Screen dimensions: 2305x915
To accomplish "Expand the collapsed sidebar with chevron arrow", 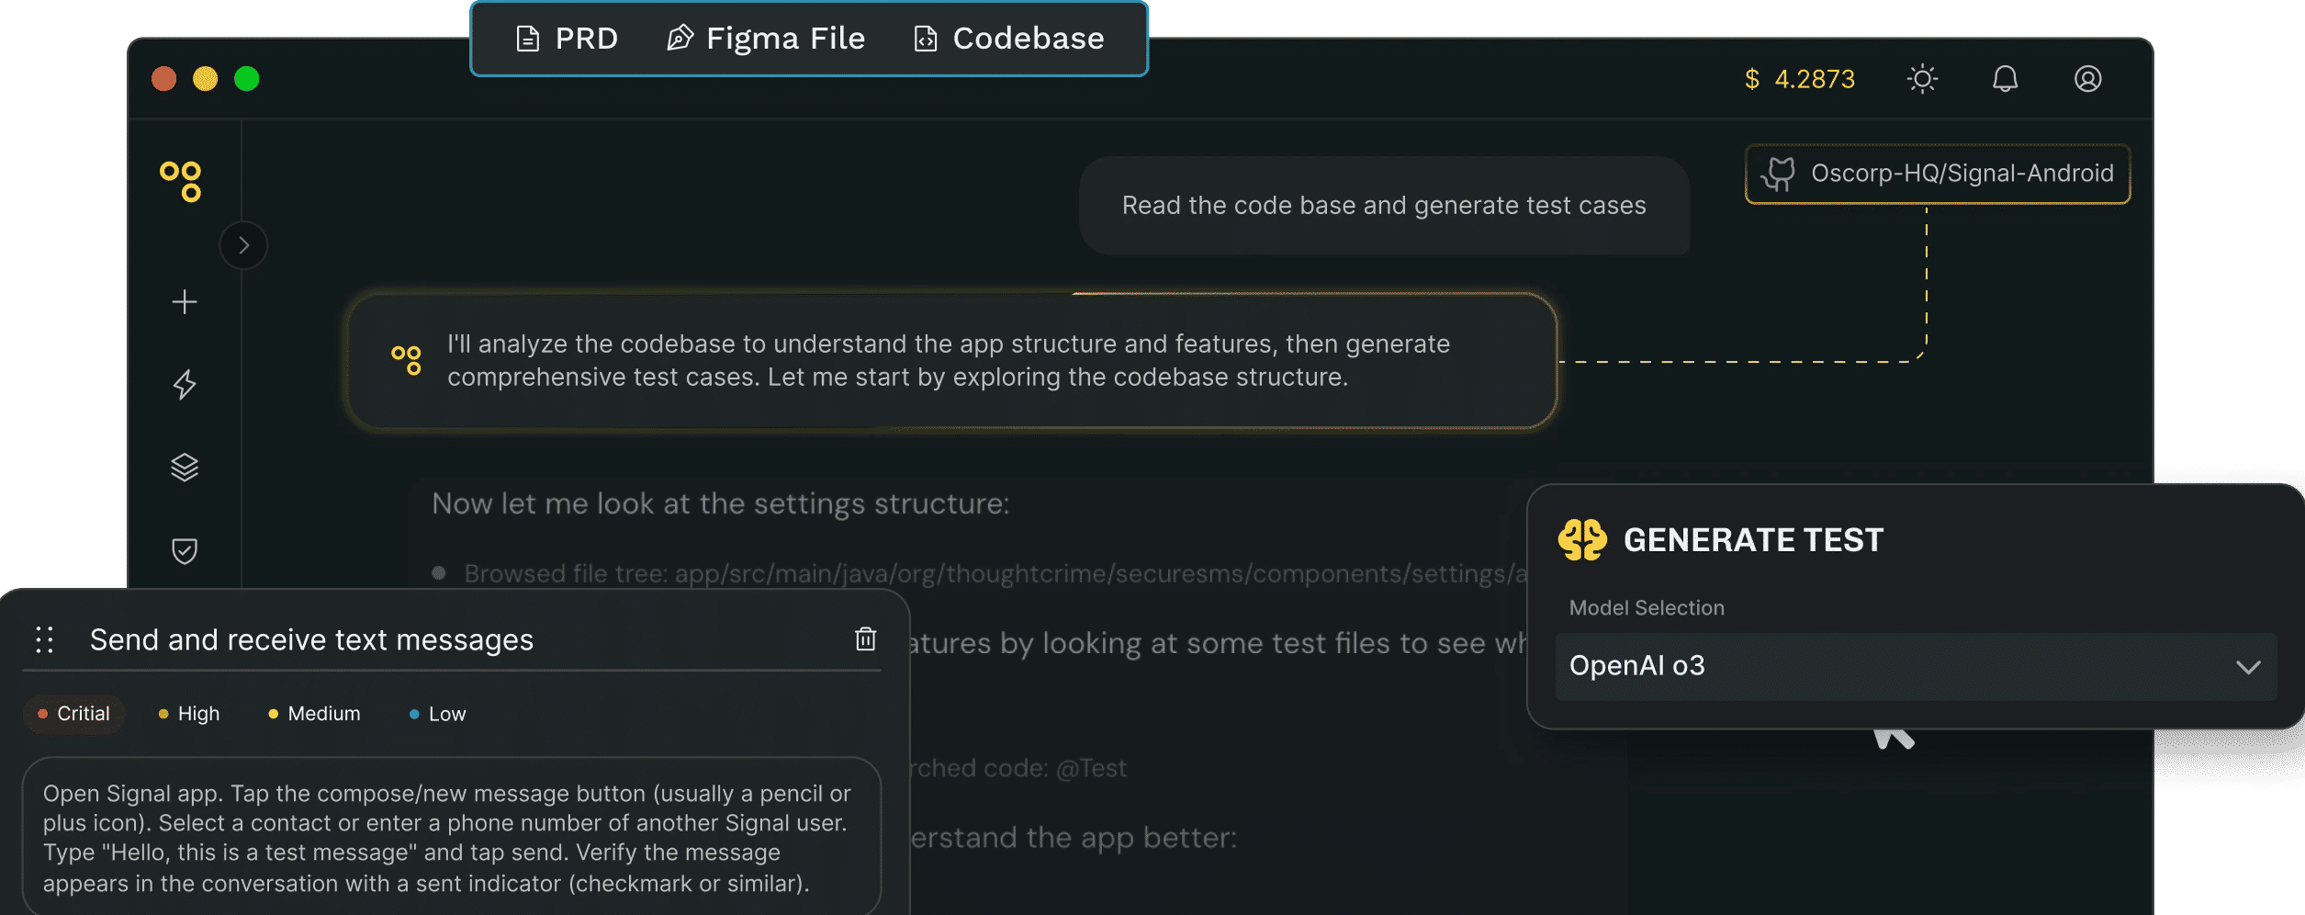I will [x=243, y=244].
